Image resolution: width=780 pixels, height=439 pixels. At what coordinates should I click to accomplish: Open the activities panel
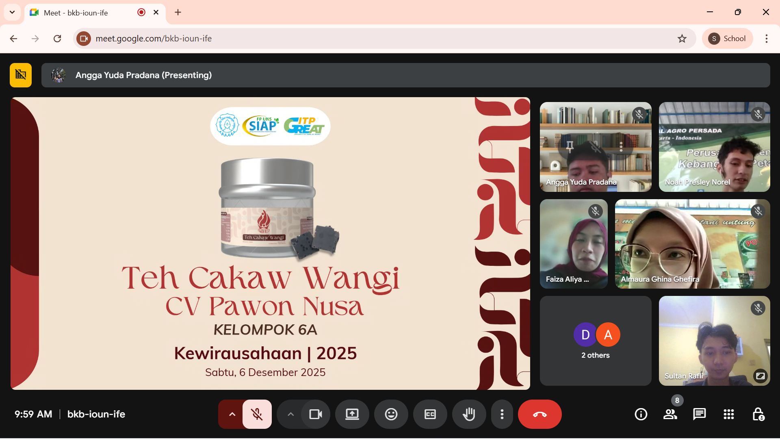pyautogui.click(x=729, y=414)
